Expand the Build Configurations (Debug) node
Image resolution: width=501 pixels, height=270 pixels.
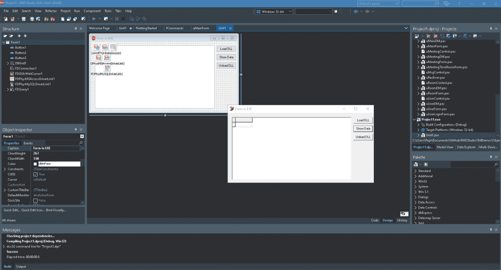coord(418,125)
